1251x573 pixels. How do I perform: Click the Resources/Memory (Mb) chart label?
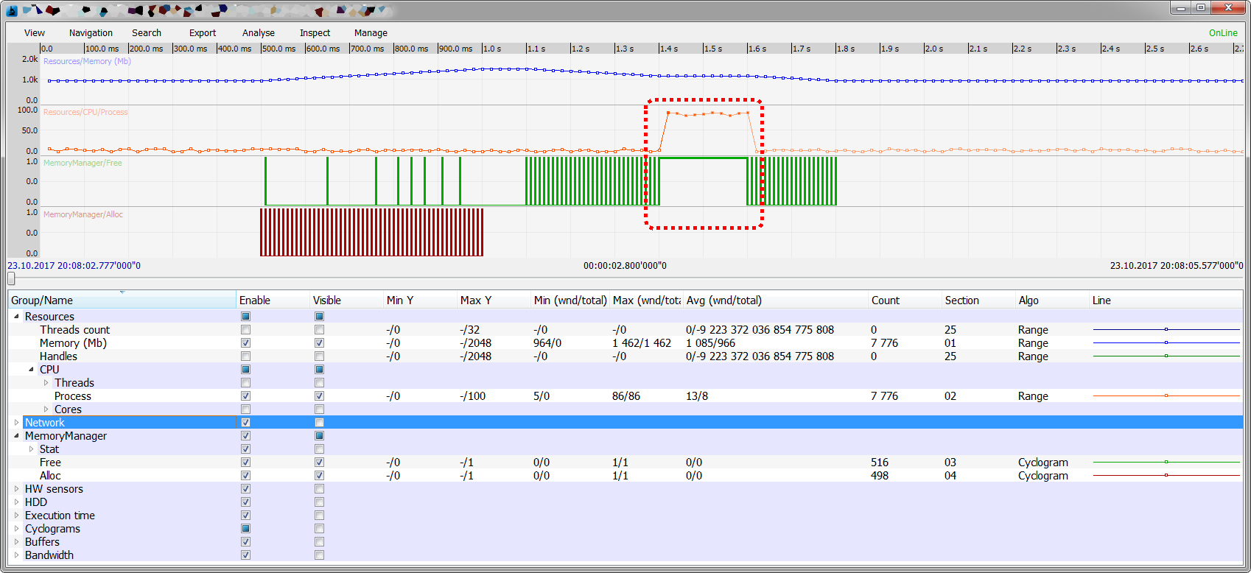click(x=87, y=61)
